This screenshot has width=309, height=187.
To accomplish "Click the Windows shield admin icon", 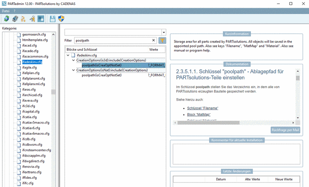I will (x=61, y=19).
